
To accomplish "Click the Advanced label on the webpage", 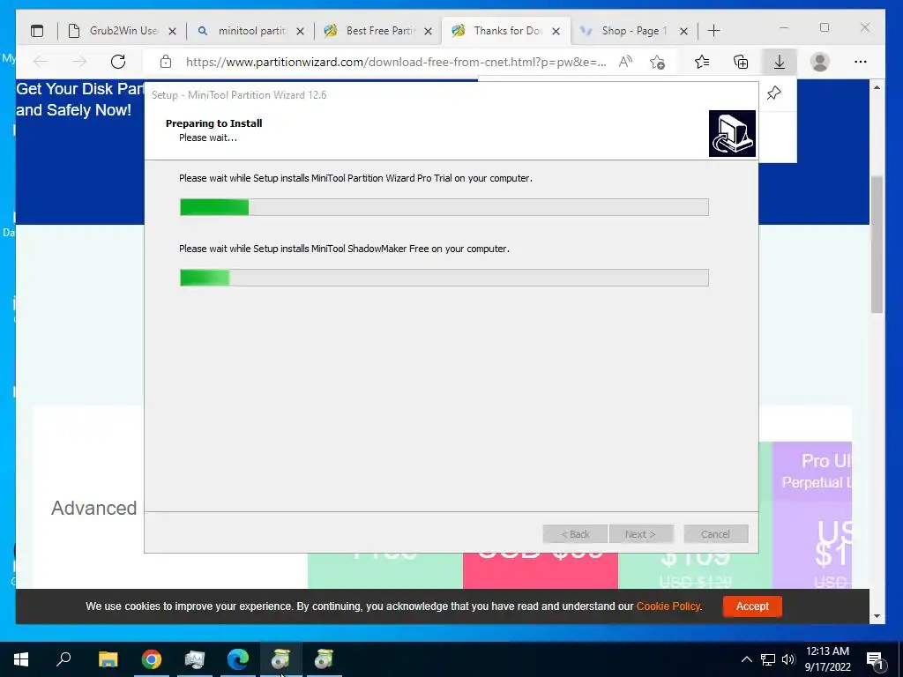I will click(93, 508).
